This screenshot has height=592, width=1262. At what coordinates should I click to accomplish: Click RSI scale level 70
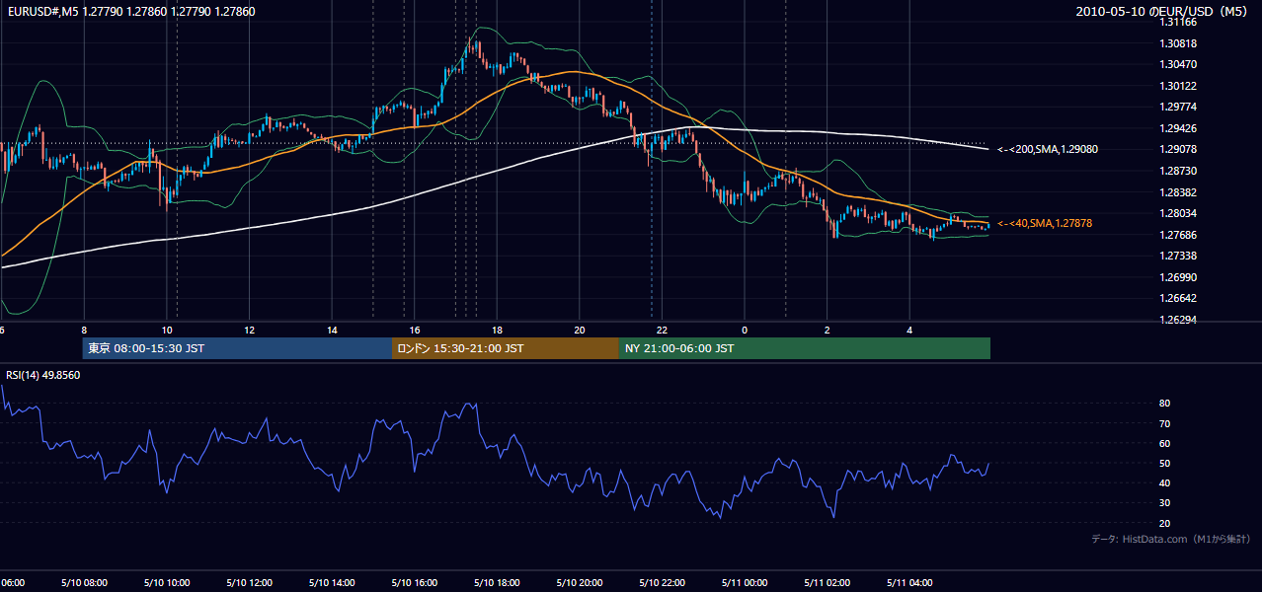pos(1165,423)
